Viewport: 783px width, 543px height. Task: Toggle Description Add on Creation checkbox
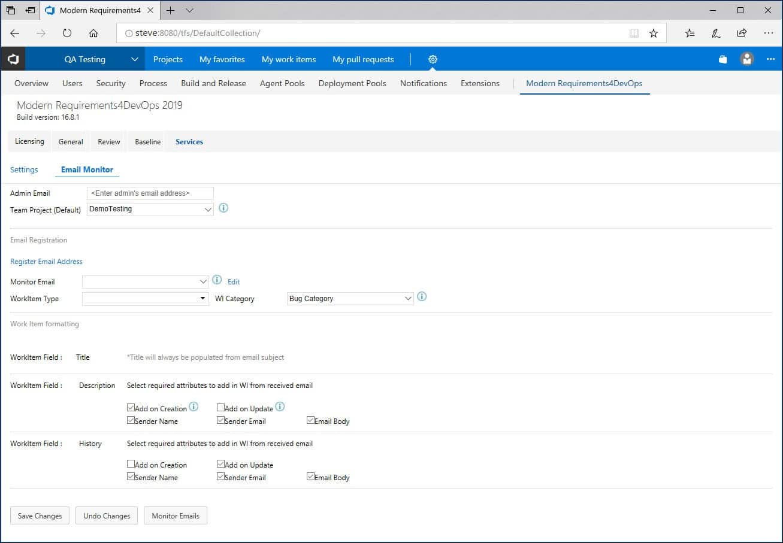click(131, 408)
